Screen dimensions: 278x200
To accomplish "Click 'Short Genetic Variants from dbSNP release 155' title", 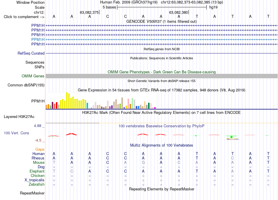I will [x=162, y=81].
